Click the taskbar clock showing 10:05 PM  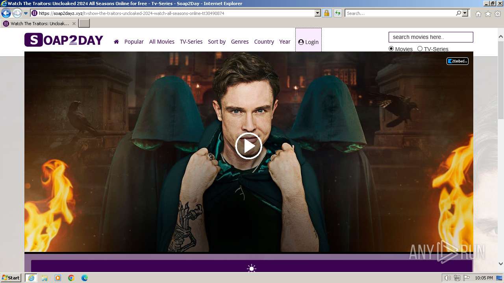click(x=484, y=278)
